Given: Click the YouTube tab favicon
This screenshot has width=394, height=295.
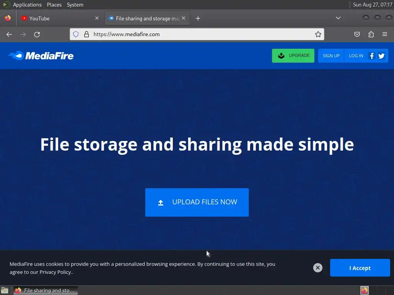Looking at the screenshot, I should (24, 18).
